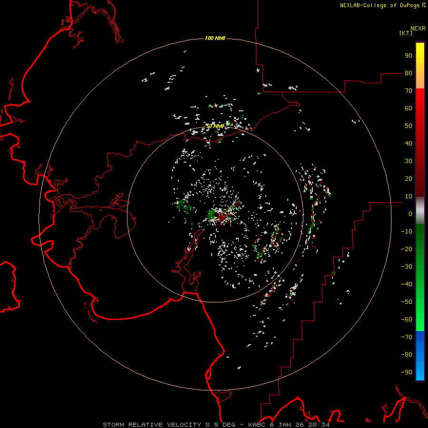Click the 50 value on velocity scale
Viewport: 428px width, 428px height.
(409, 126)
